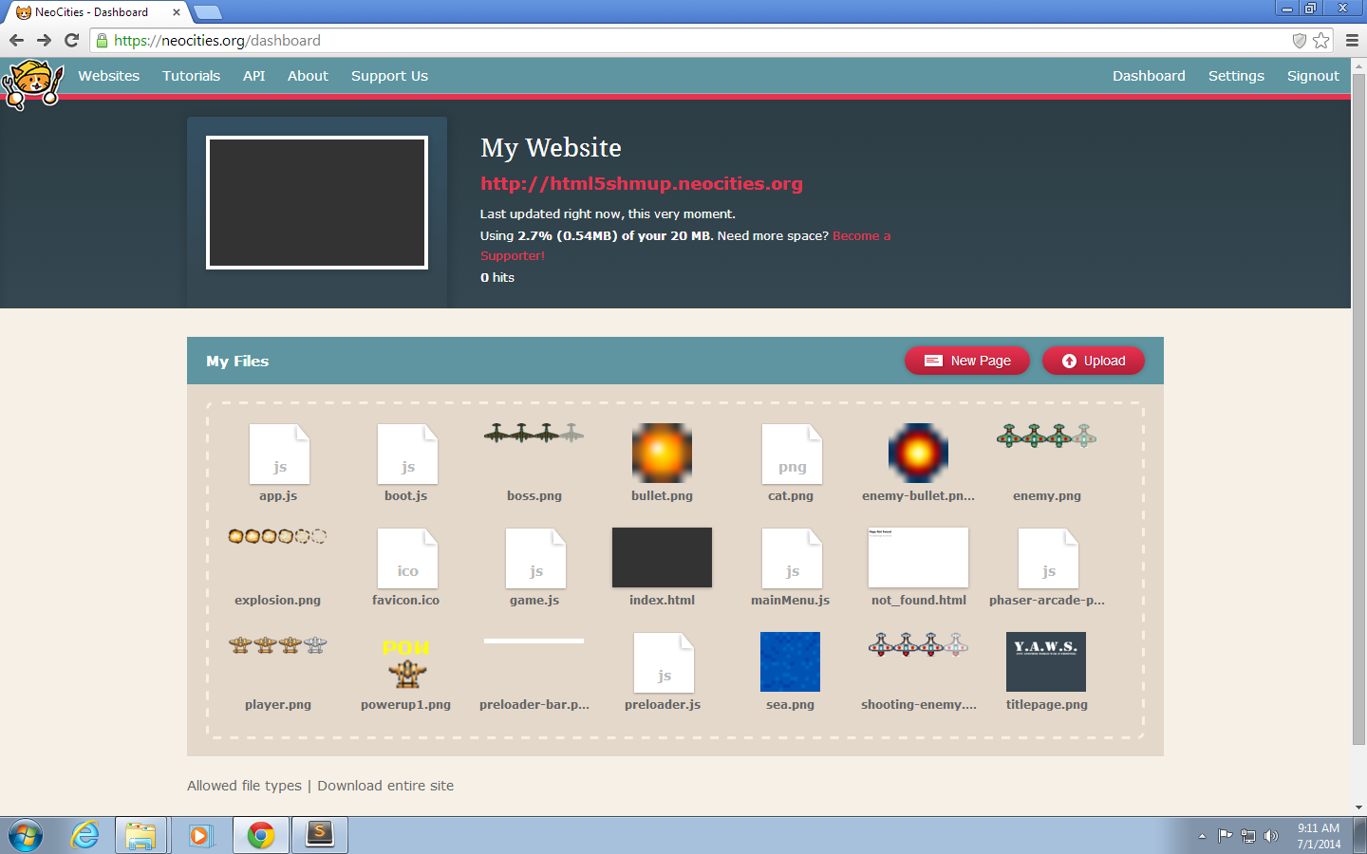Click Download entire site link
The height and width of the screenshot is (854, 1367).
point(385,786)
